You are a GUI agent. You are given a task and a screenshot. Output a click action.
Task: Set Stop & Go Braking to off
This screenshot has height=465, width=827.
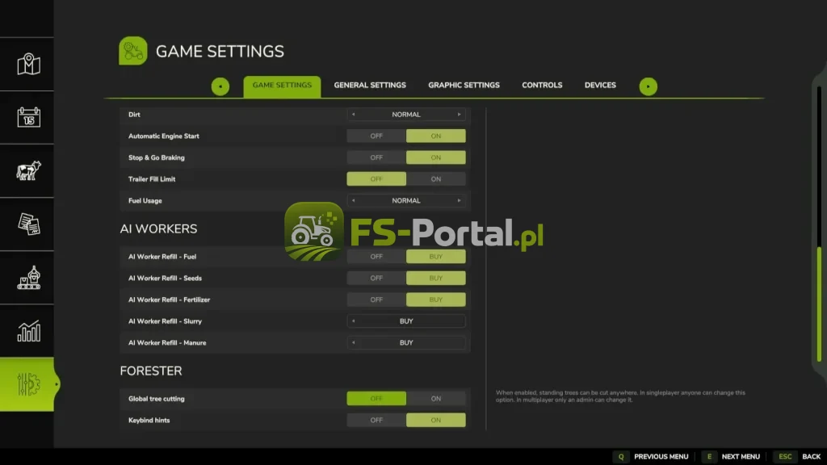(x=376, y=157)
